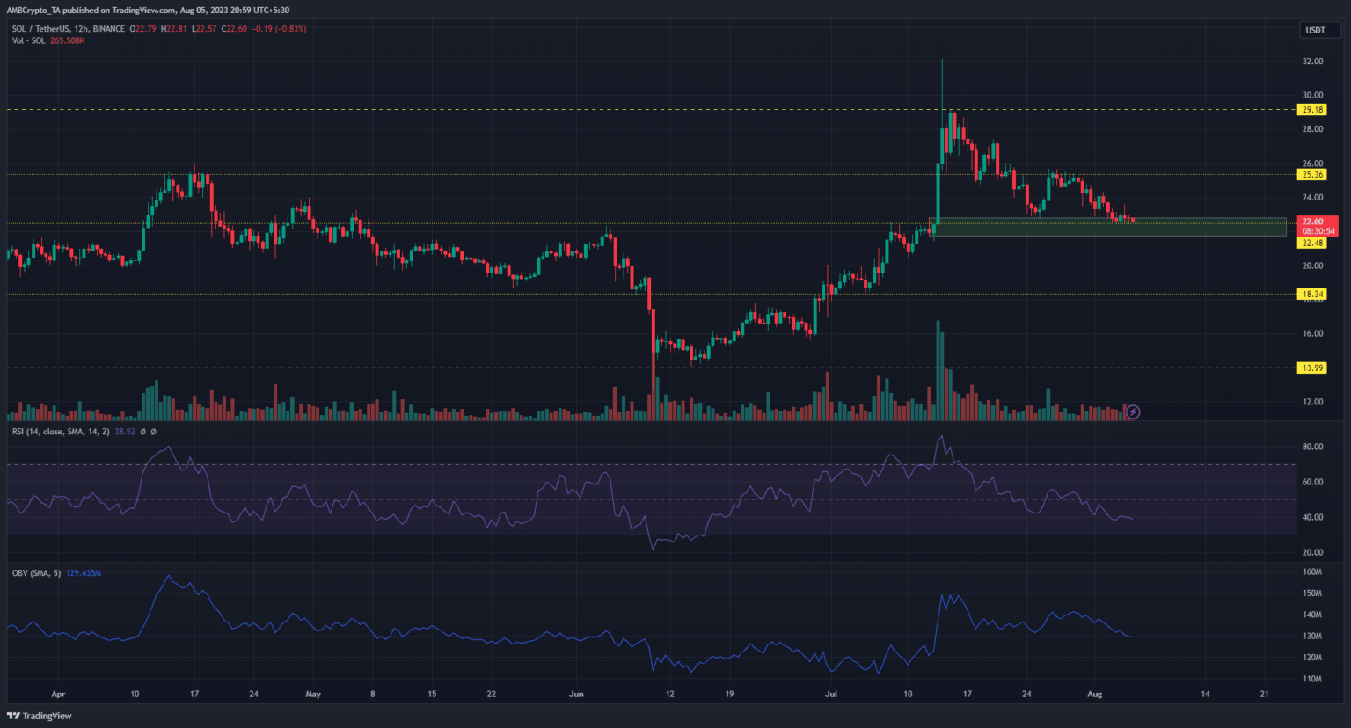Select the green support zone rectangle

[1106, 227]
